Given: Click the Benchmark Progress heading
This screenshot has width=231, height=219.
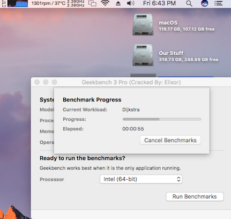Looking at the screenshot, I should point(92,100).
